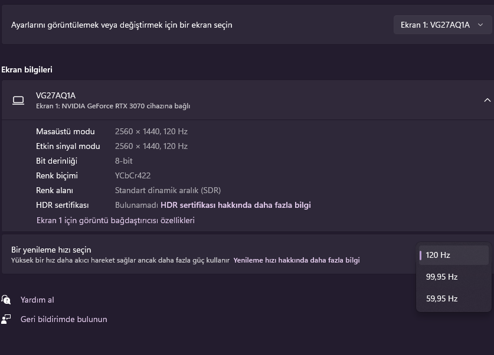The height and width of the screenshot is (355, 494).
Task: Click the monitor icon beside VG27AQ1A
Action: coord(18,100)
